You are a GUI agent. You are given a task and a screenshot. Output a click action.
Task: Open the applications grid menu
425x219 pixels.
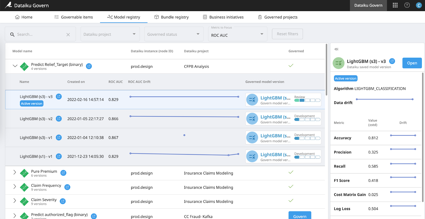pos(395,5)
